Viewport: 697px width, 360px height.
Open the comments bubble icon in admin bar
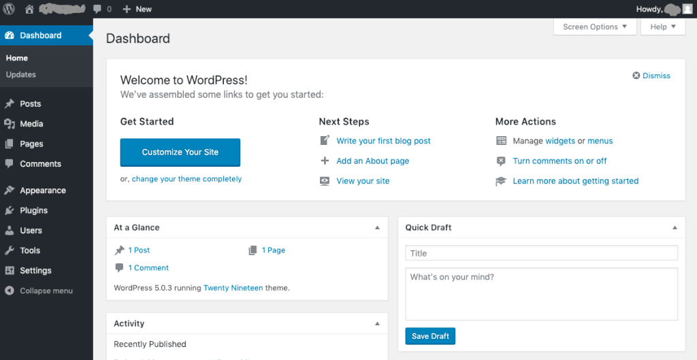pos(98,9)
